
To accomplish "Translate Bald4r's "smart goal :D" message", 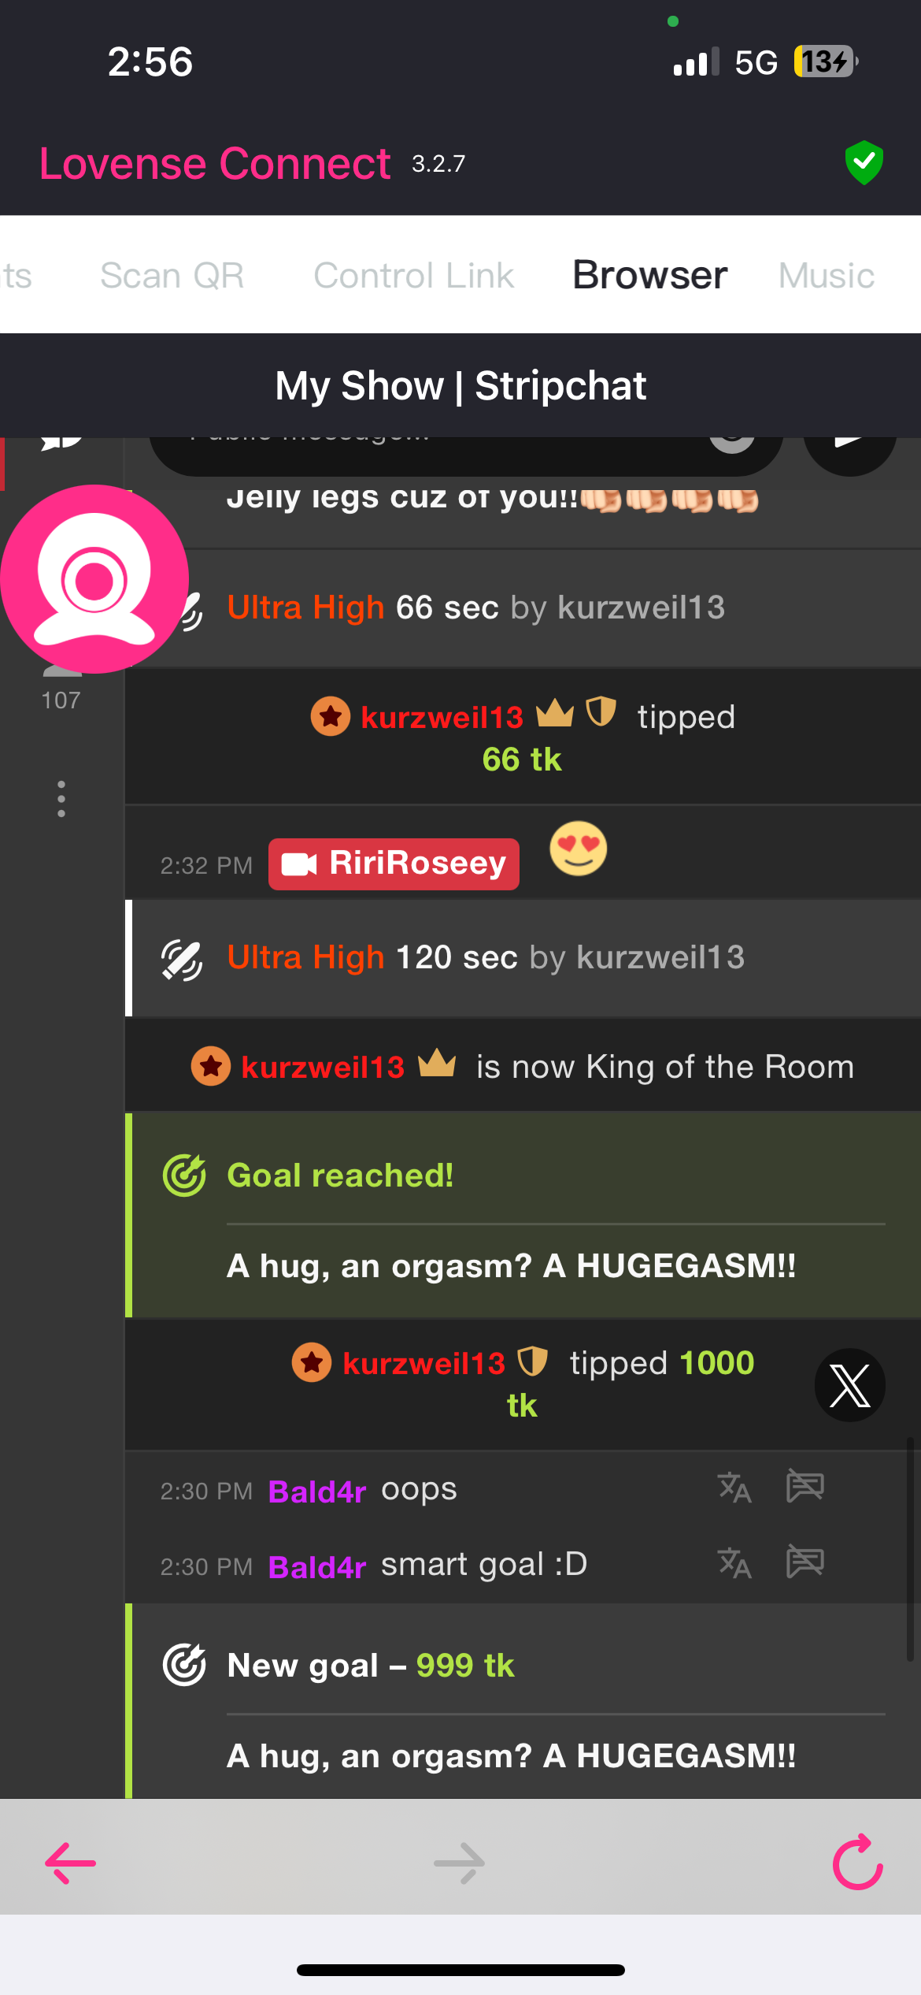I will pyautogui.click(x=734, y=1562).
